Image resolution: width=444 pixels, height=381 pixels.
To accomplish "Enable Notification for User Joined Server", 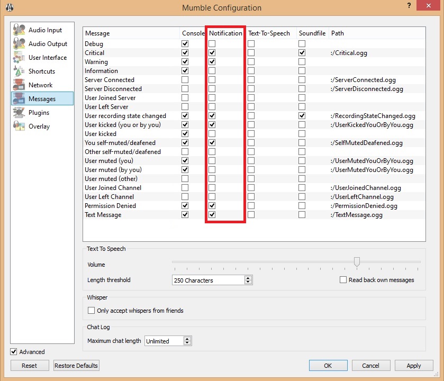I will point(212,98).
